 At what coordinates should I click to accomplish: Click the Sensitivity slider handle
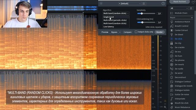(141, 13)
